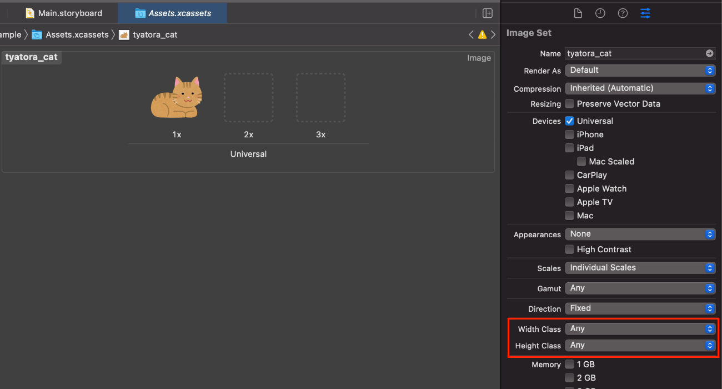
Task: Open the History inspector clock icon
Action: [x=600, y=13]
